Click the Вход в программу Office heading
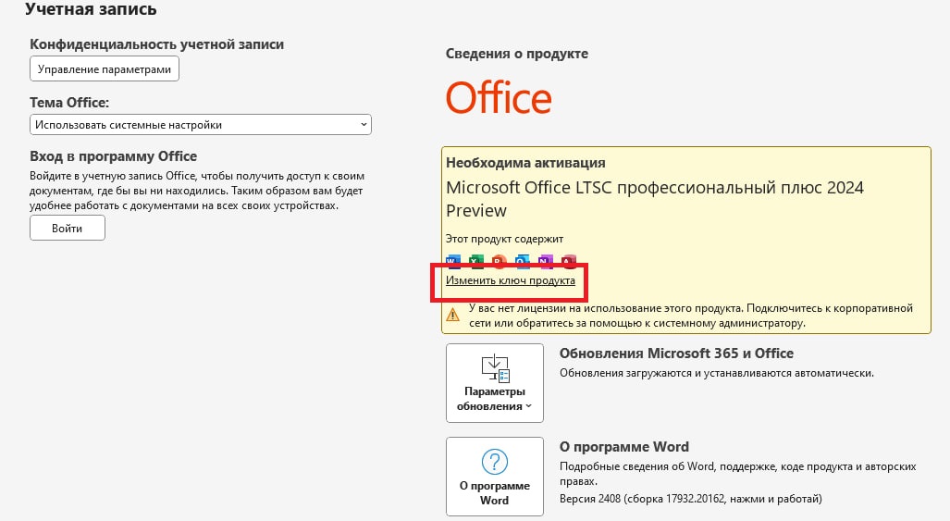The height and width of the screenshot is (521, 950). (x=113, y=156)
